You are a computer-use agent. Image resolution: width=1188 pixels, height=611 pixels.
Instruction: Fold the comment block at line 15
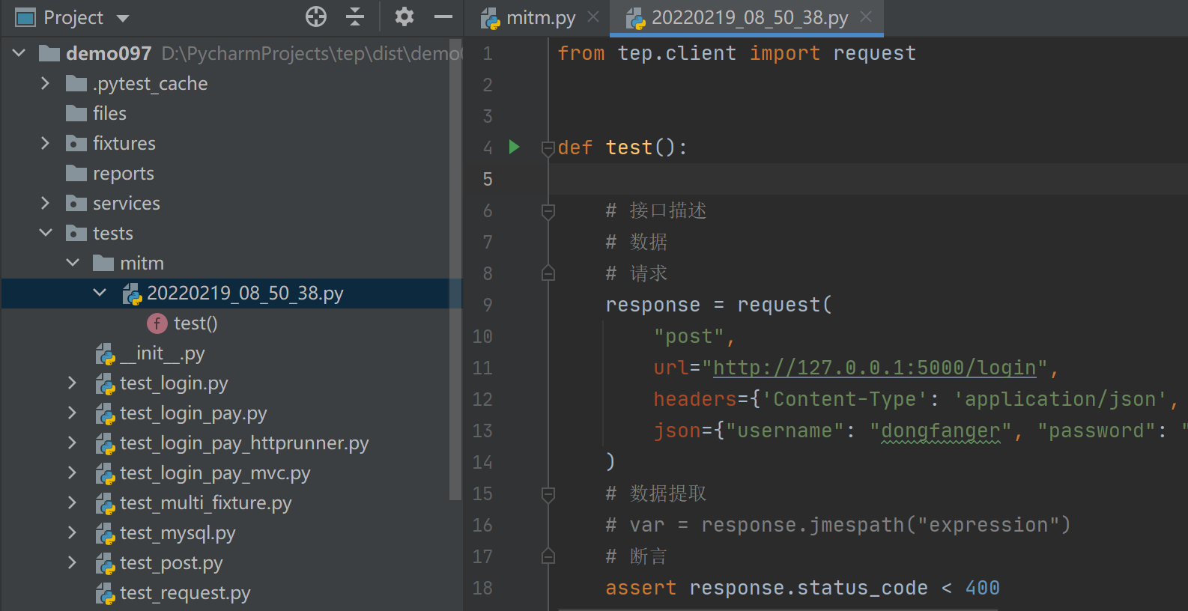548,495
